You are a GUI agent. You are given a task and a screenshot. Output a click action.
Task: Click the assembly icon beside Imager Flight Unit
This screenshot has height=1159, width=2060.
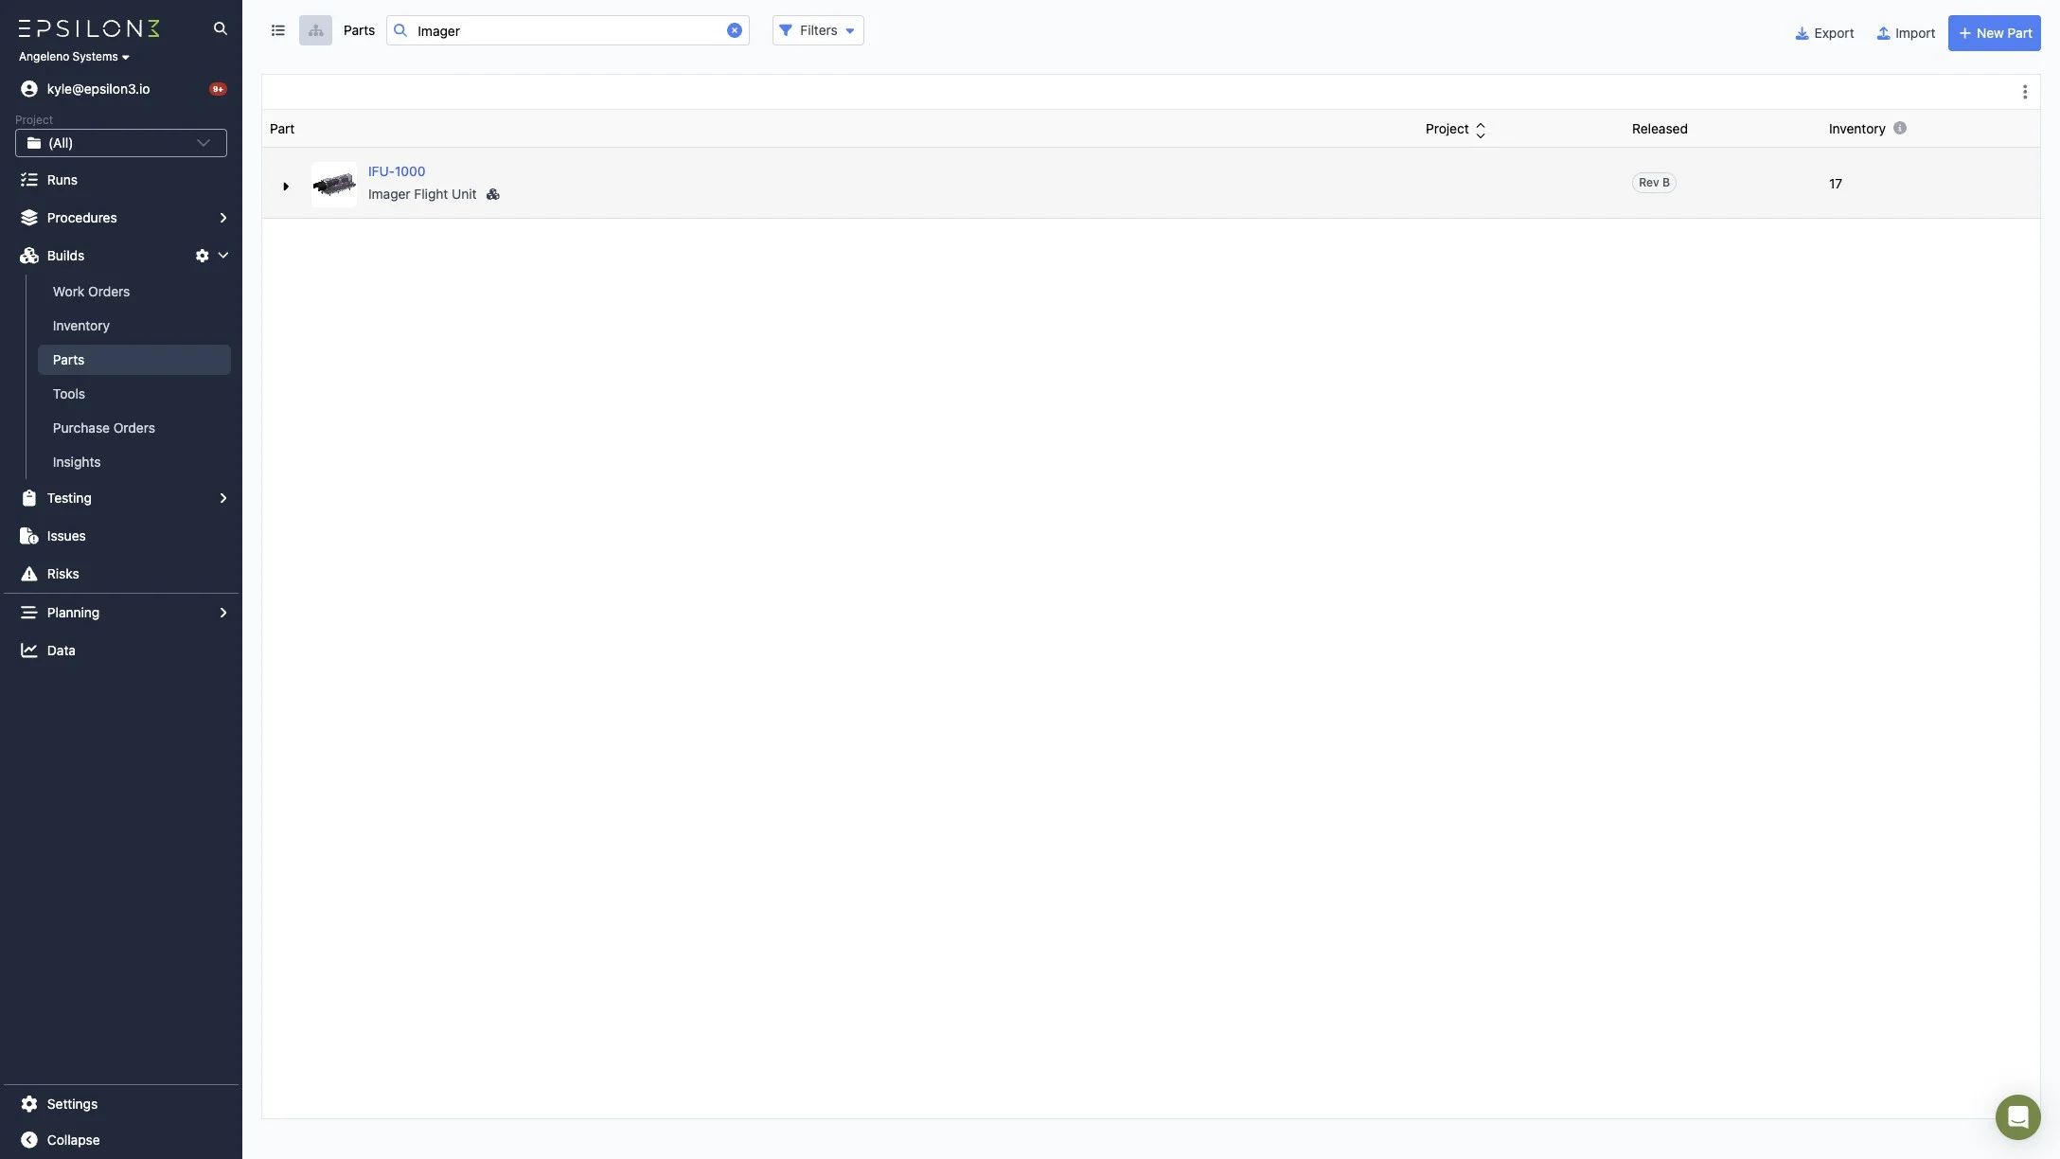point(492,194)
